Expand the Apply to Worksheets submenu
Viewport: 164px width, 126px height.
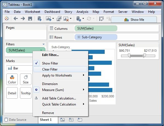(x=57, y=75)
